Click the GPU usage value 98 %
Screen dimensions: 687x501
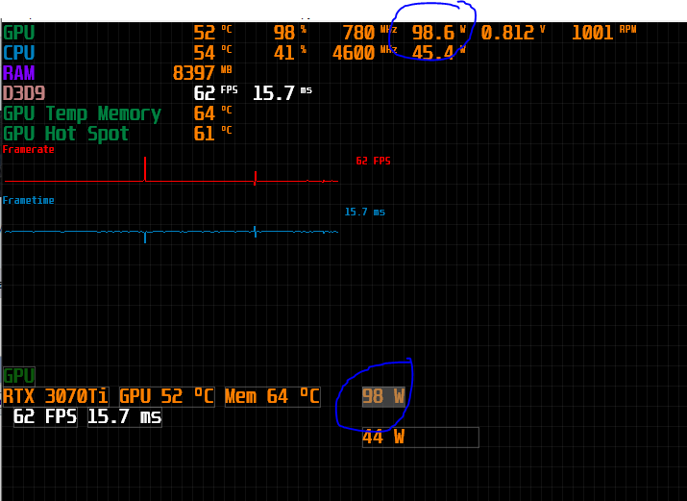(289, 33)
